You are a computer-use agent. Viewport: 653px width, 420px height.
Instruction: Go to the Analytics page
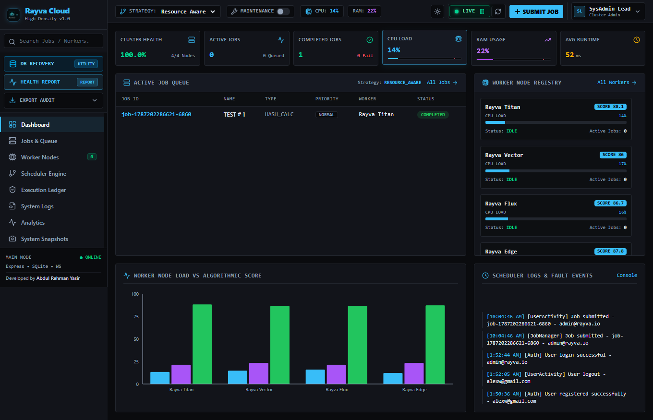tap(52, 223)
